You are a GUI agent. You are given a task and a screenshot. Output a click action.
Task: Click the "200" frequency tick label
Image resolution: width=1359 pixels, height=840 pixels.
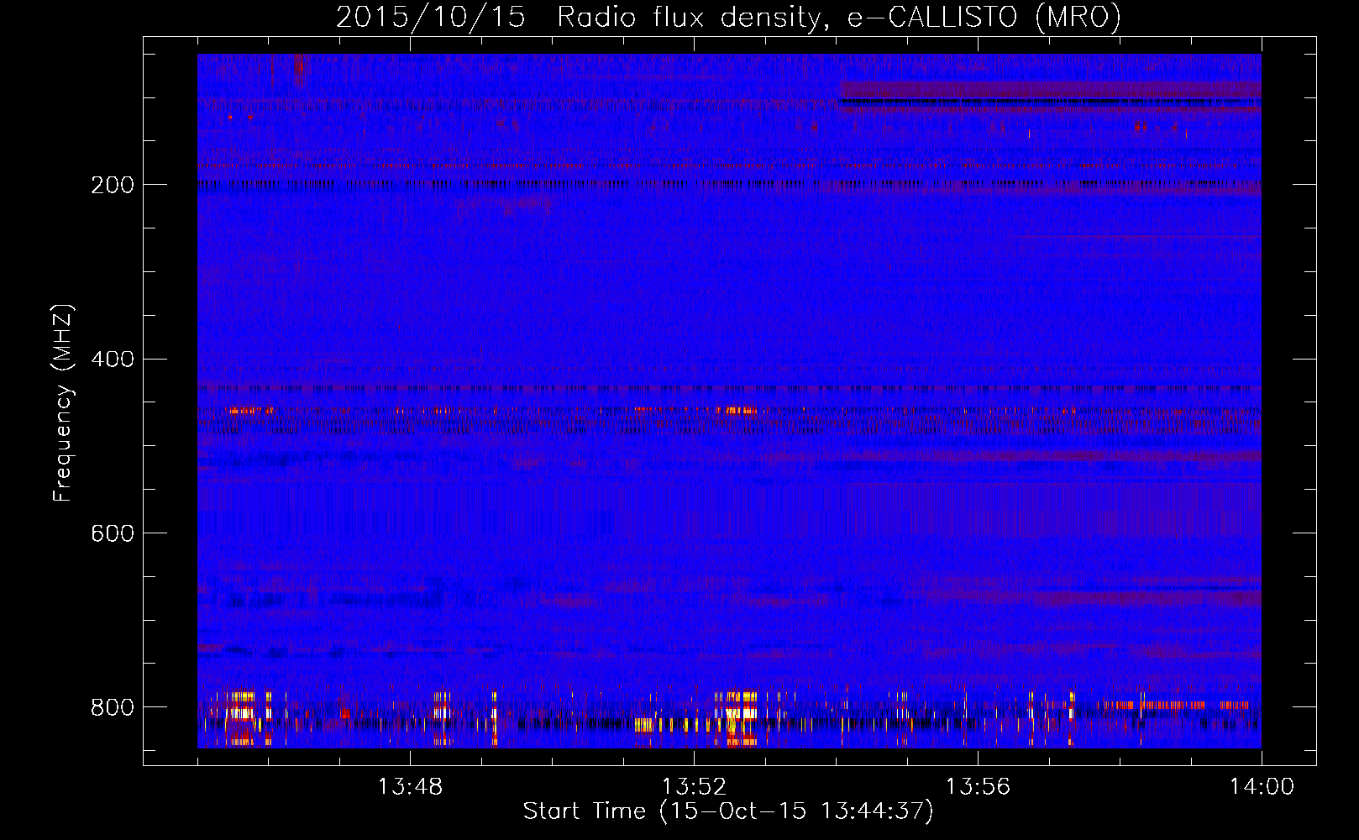[113, 185]
